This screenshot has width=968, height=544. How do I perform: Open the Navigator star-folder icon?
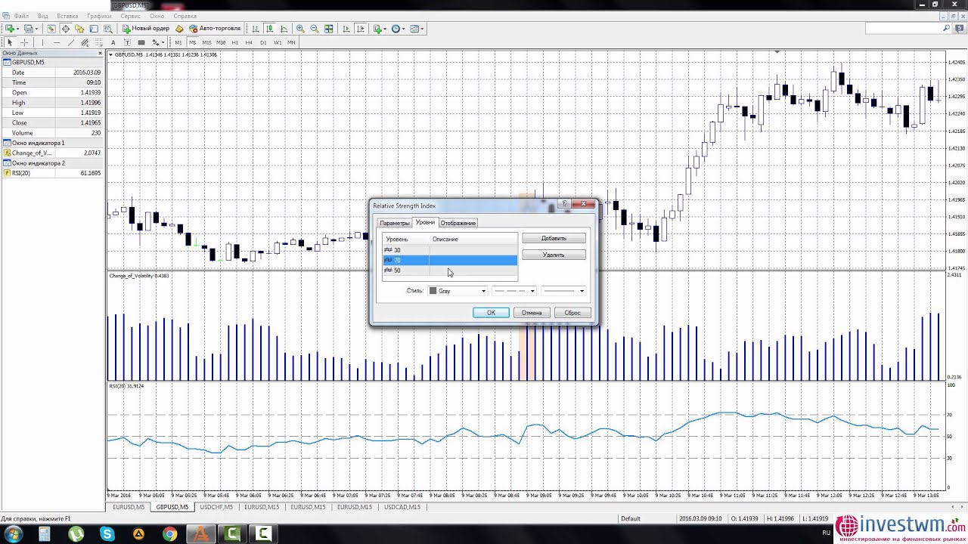coord(79,29)
